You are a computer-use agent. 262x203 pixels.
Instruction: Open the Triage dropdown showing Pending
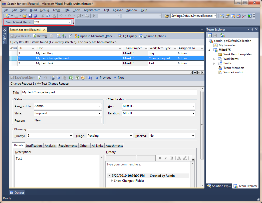tap(131, 136)
